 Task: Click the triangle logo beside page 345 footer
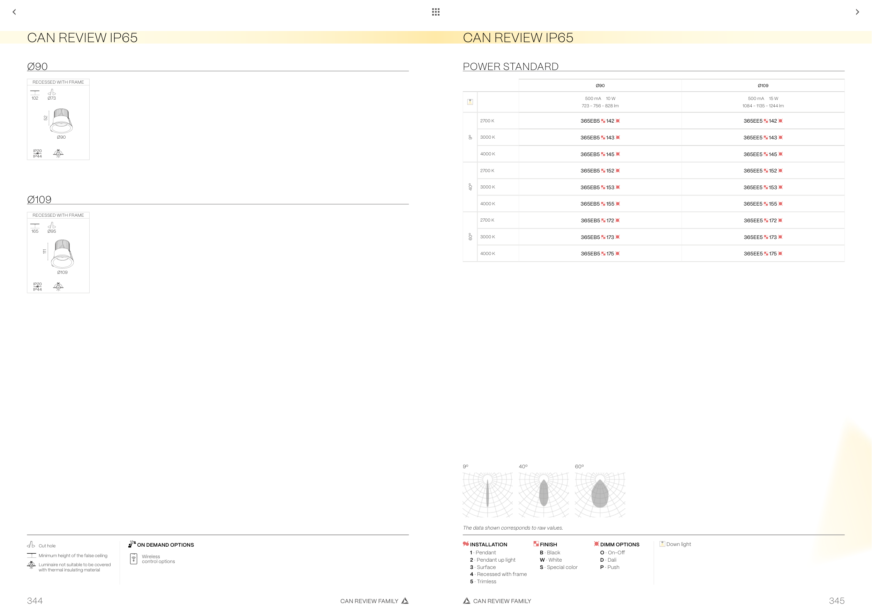click(x=467, y=601)
